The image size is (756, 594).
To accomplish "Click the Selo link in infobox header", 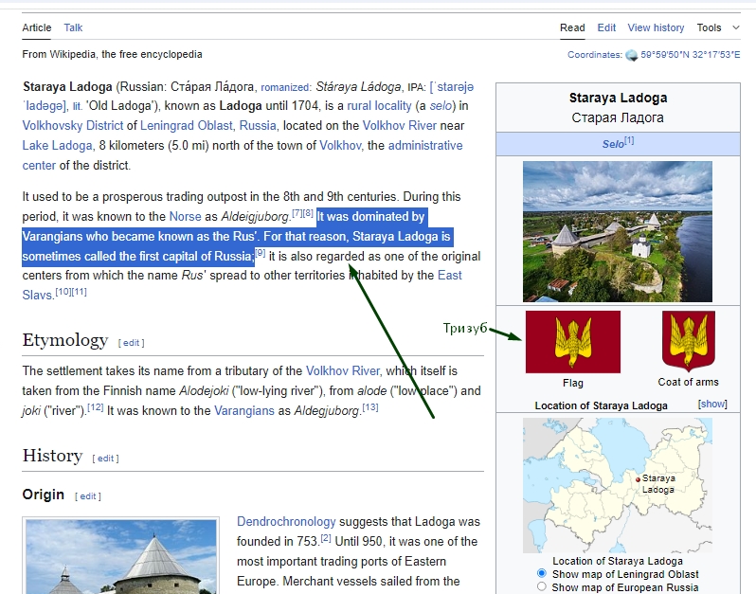I will coord(613,144).
